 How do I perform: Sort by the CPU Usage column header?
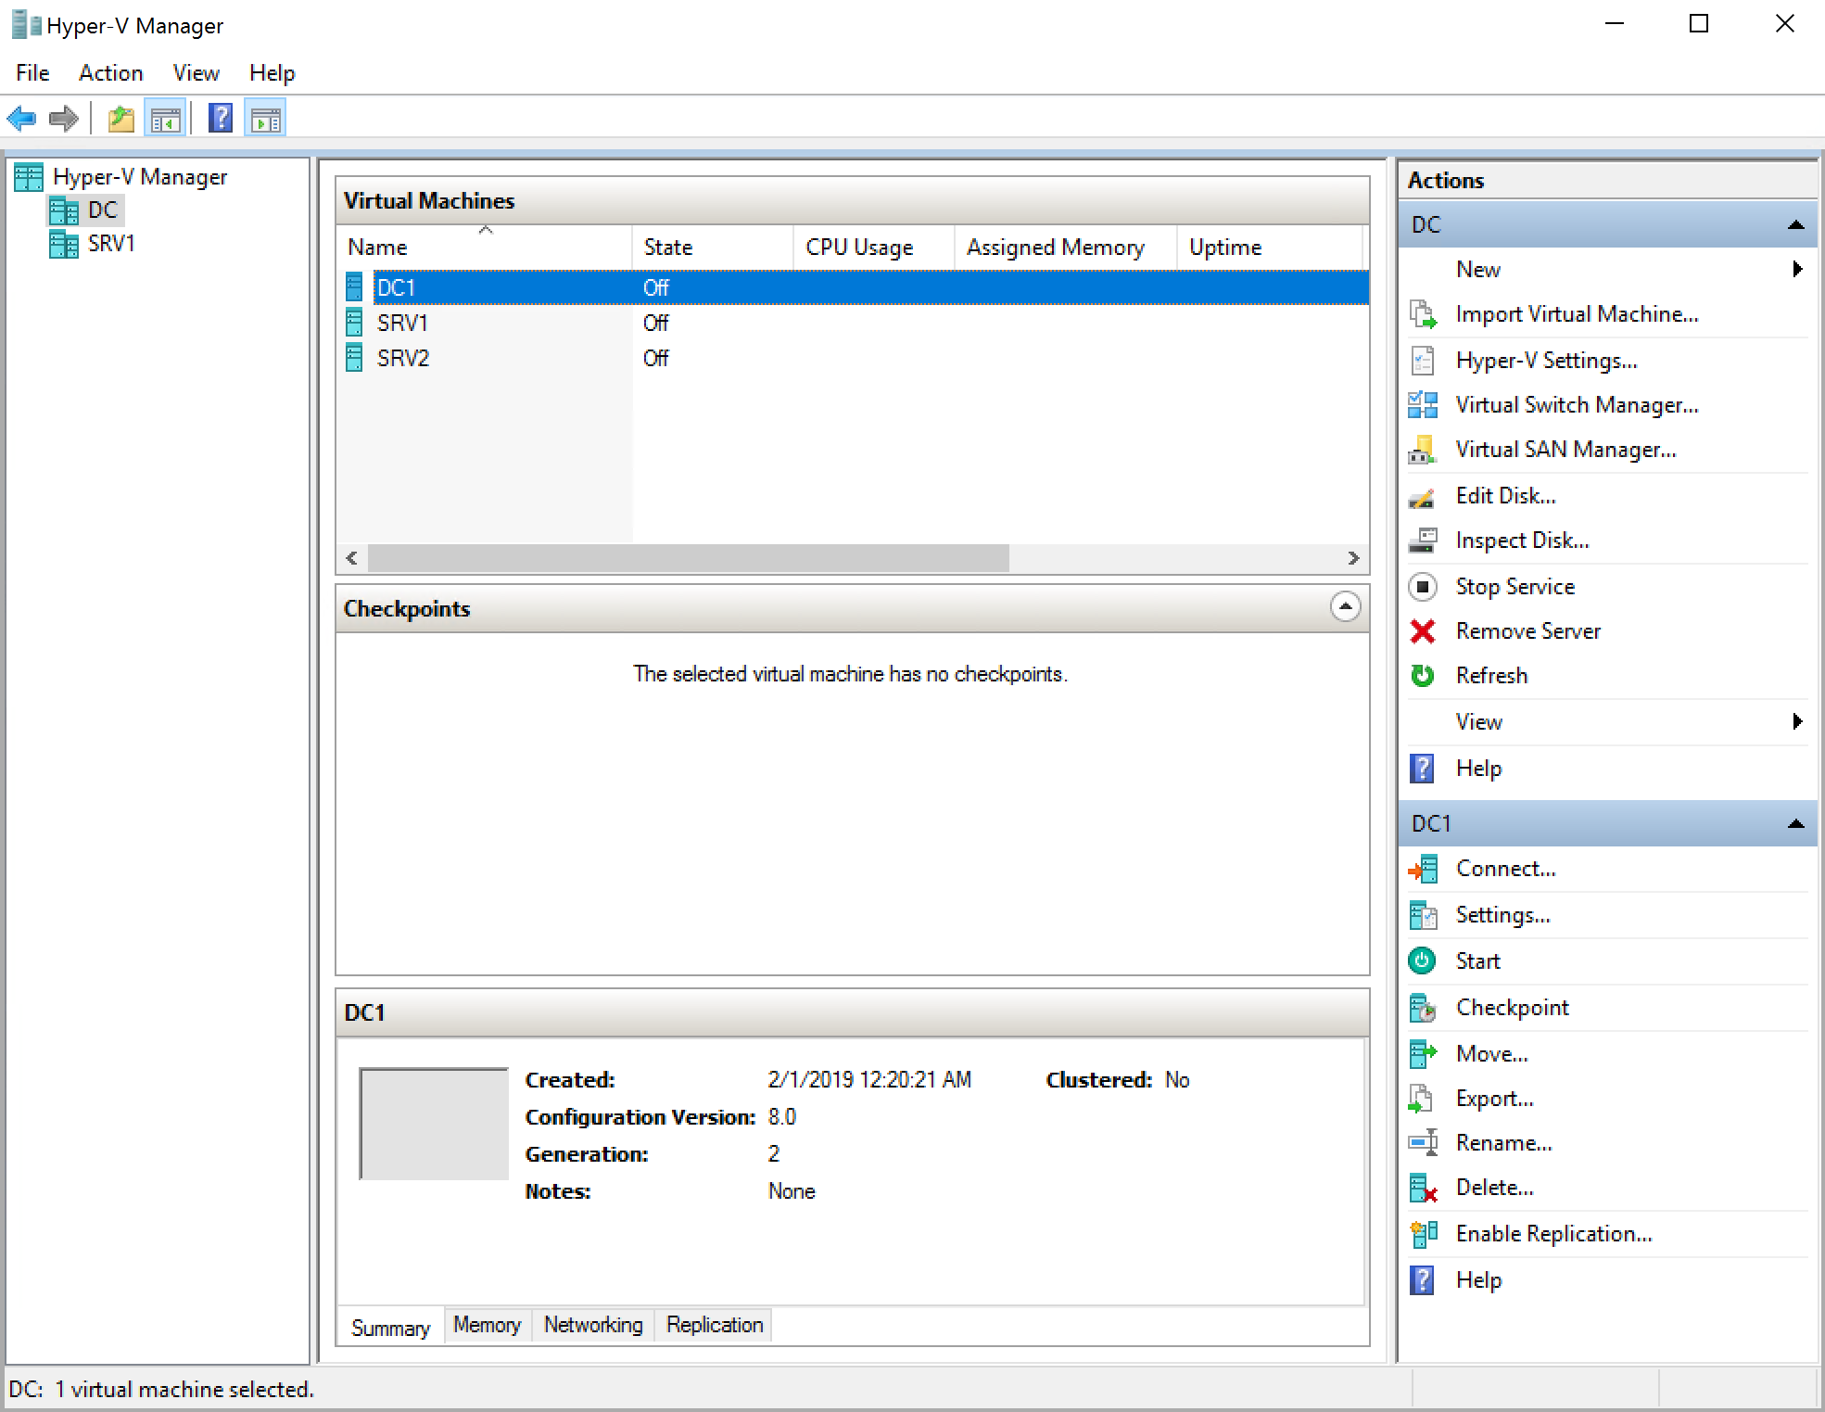tap(874, 248)
